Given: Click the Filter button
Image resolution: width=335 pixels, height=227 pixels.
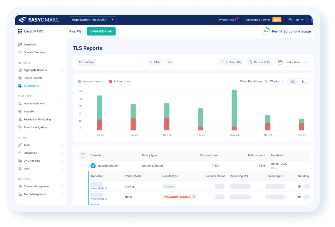Looking at the screenshot, I should click(155, 62).
